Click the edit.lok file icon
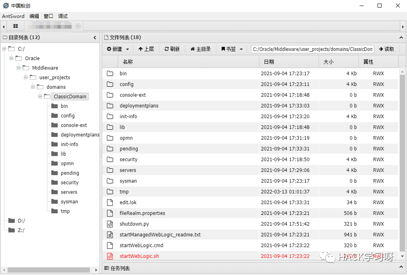The image size is (407, 275). point(110,202)
